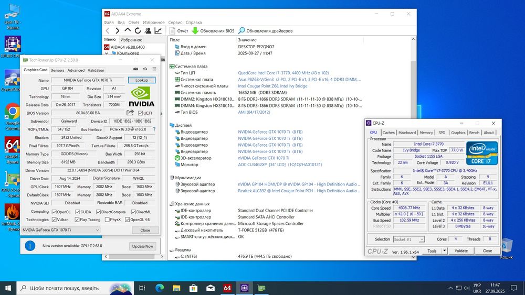The image size is (525, 295).
Task: Click Update Now button
Action: (142, 246)
